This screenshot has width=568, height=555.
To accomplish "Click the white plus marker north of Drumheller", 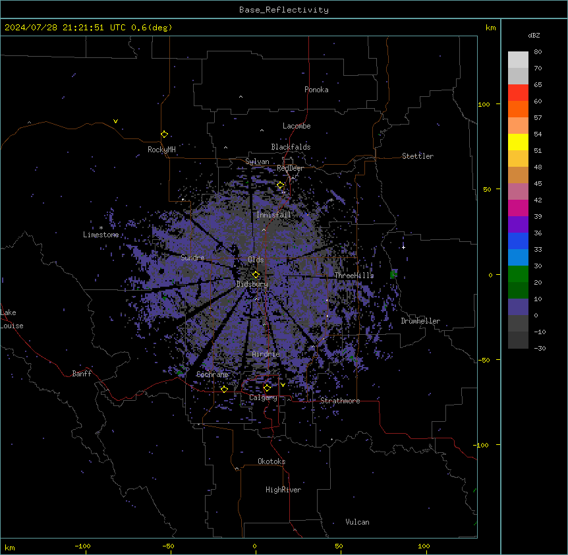I will (x=403, y=247).
